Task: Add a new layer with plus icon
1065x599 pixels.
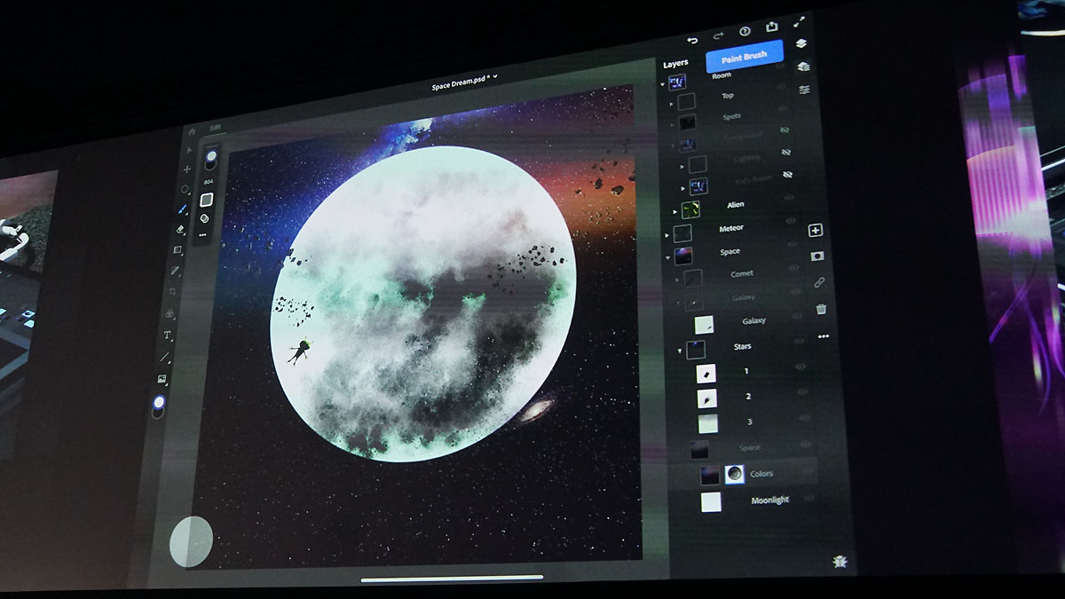Action: click(x=816, y=231)
